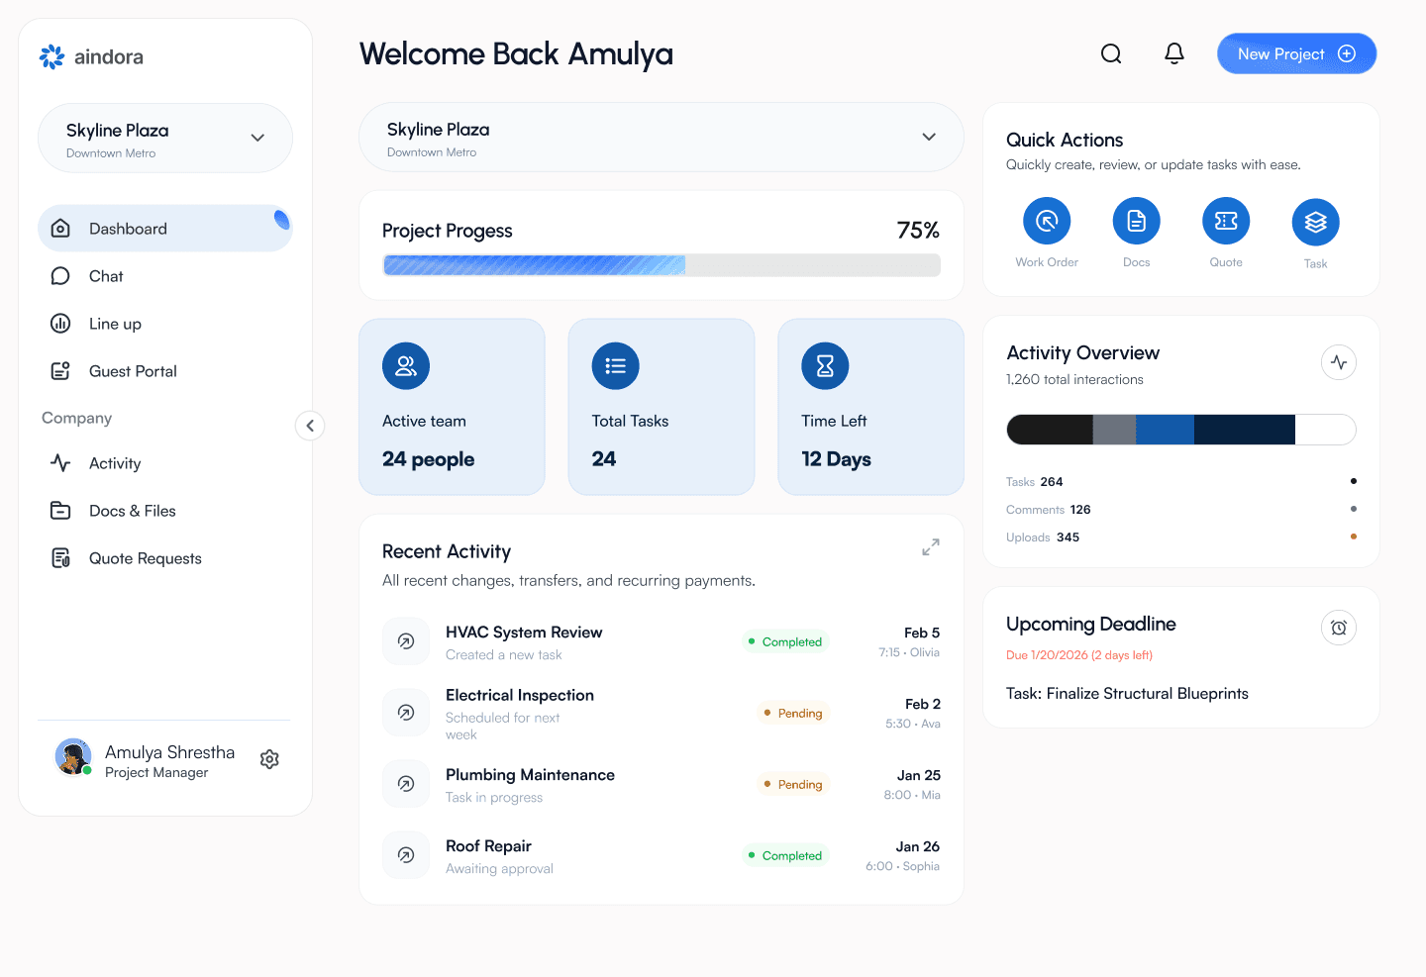Viewport: 1426px width, 977px height.
Task: Click the Plumbing Maintenance title
Action: pos(530,775)
